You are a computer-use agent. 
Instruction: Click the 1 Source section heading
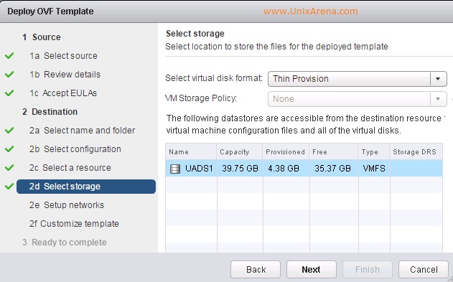(42, 37)
